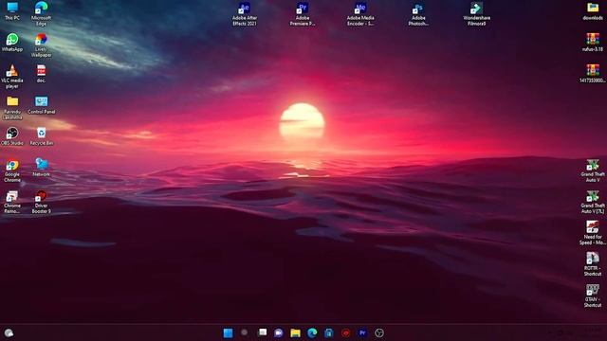Screen dimensions: 607x341
Task: Select the Ravindu Lakshitha folder icon
Action: point(12,108)
